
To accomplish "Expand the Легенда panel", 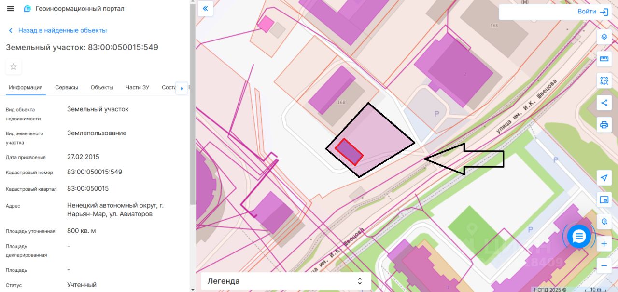I will [x=286, y=281].
